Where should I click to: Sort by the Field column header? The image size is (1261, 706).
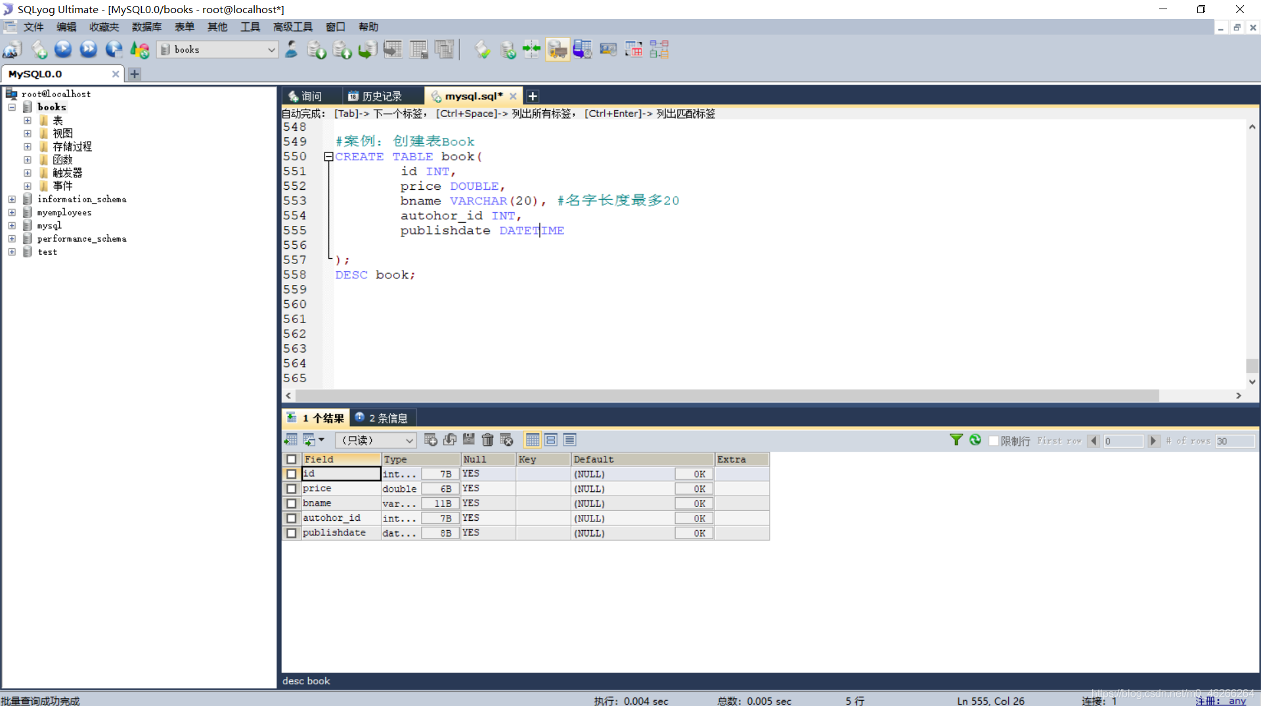pyautogui.click(x=342, y=459)
